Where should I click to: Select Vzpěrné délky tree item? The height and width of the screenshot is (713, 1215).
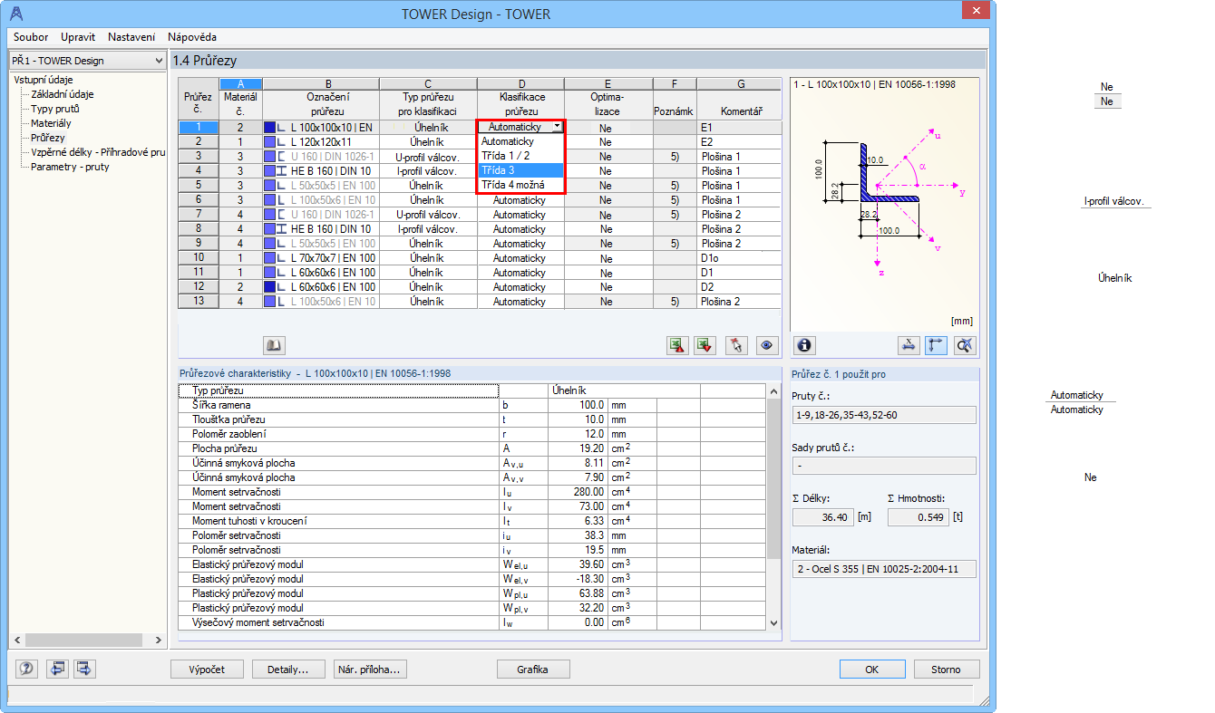point(98,152)
